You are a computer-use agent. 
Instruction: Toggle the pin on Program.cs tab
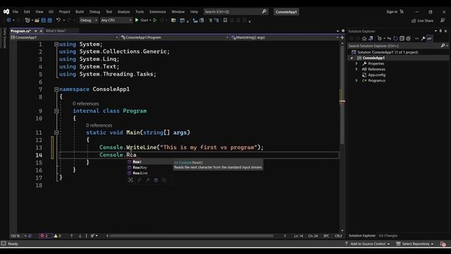pos(36,31)
